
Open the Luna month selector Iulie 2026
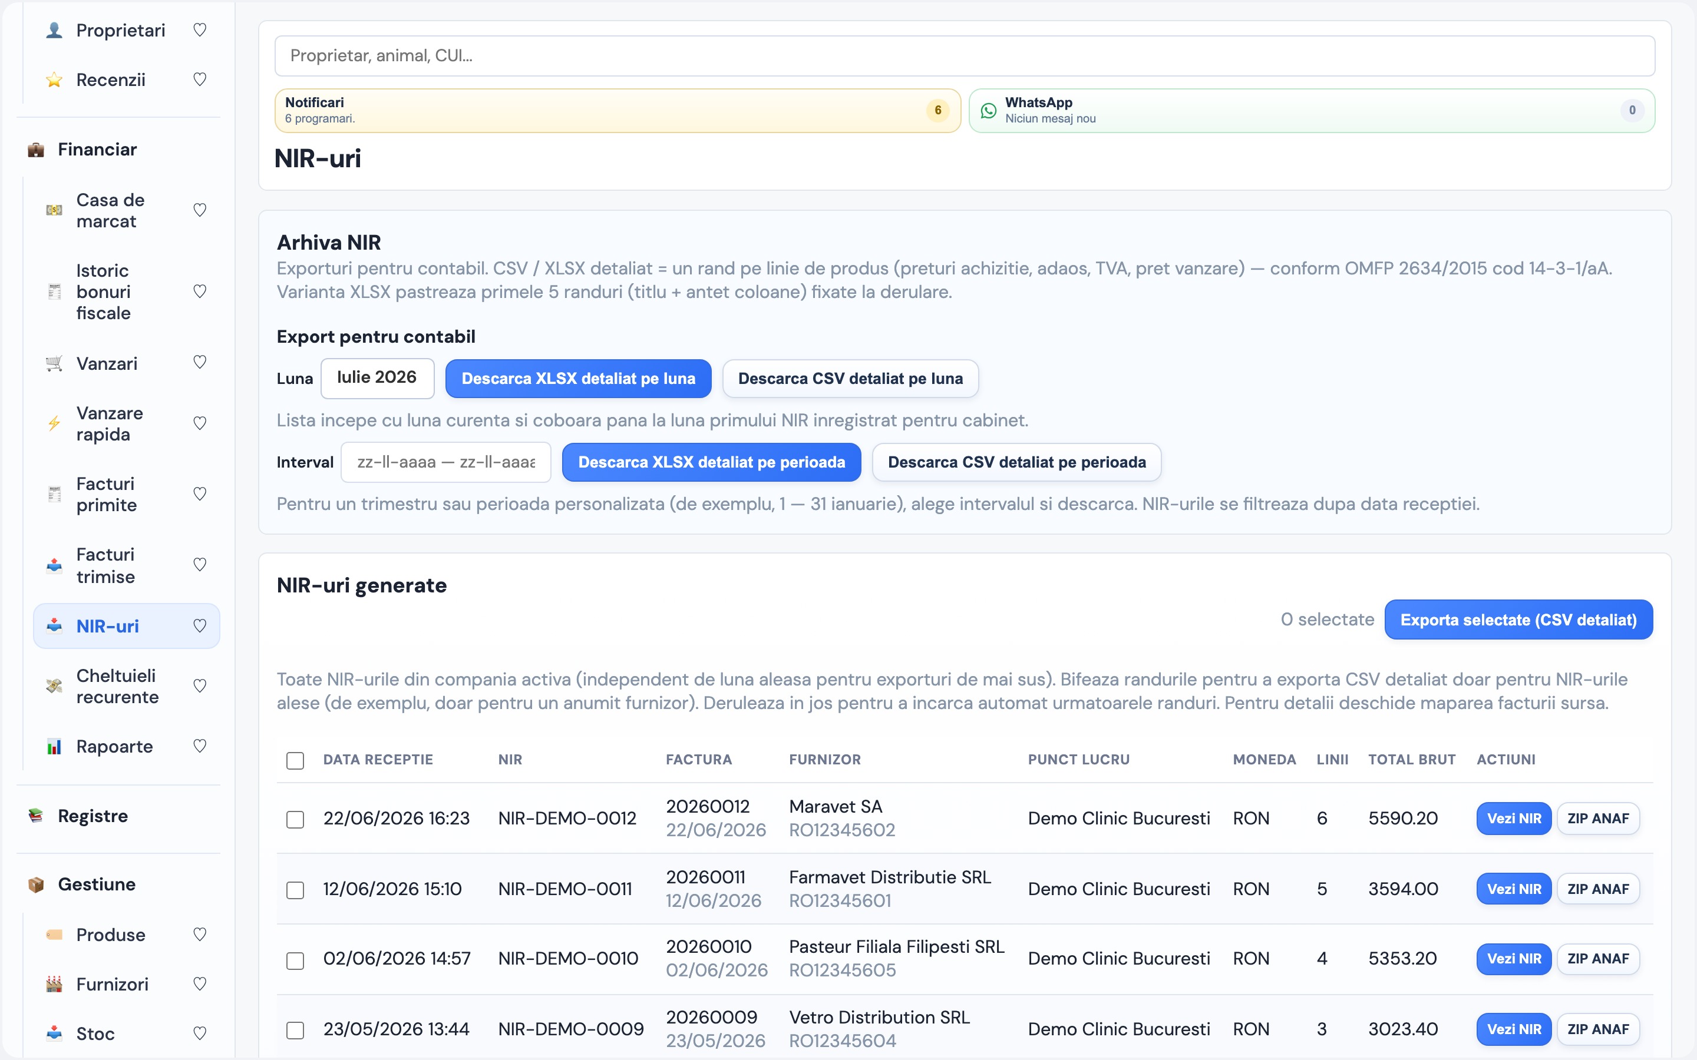coord(377,378)
